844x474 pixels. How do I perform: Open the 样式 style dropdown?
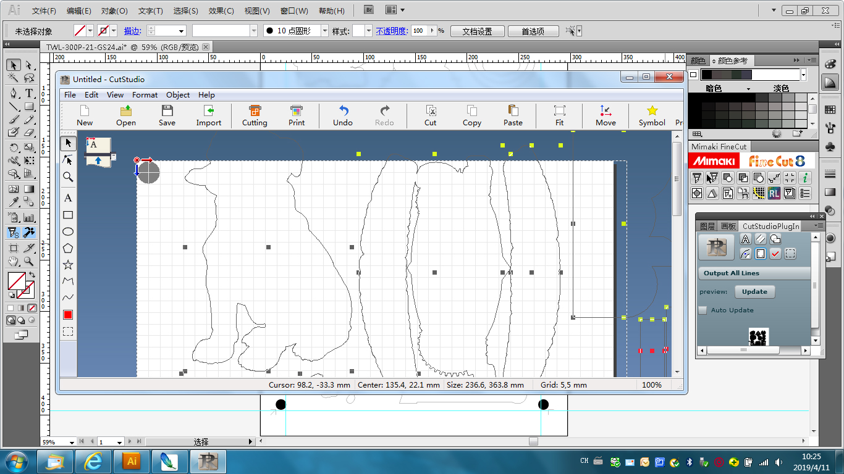click(x=368, y=31)
